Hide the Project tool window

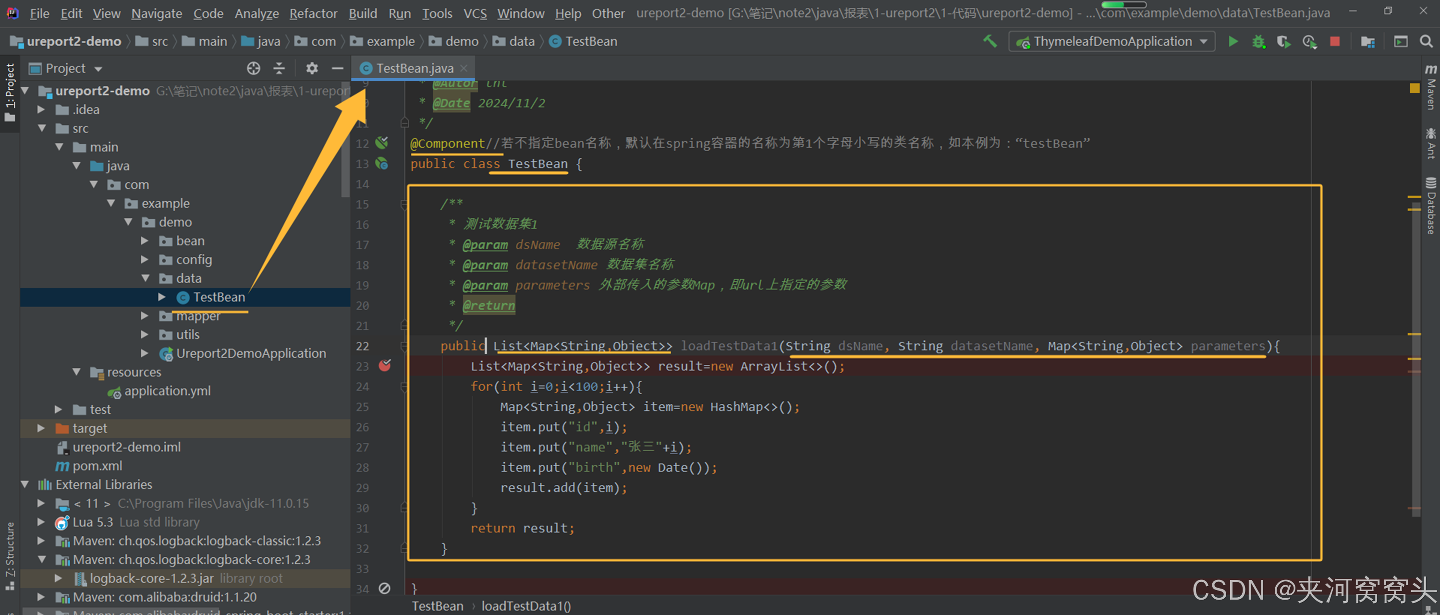tap(337, 68)
